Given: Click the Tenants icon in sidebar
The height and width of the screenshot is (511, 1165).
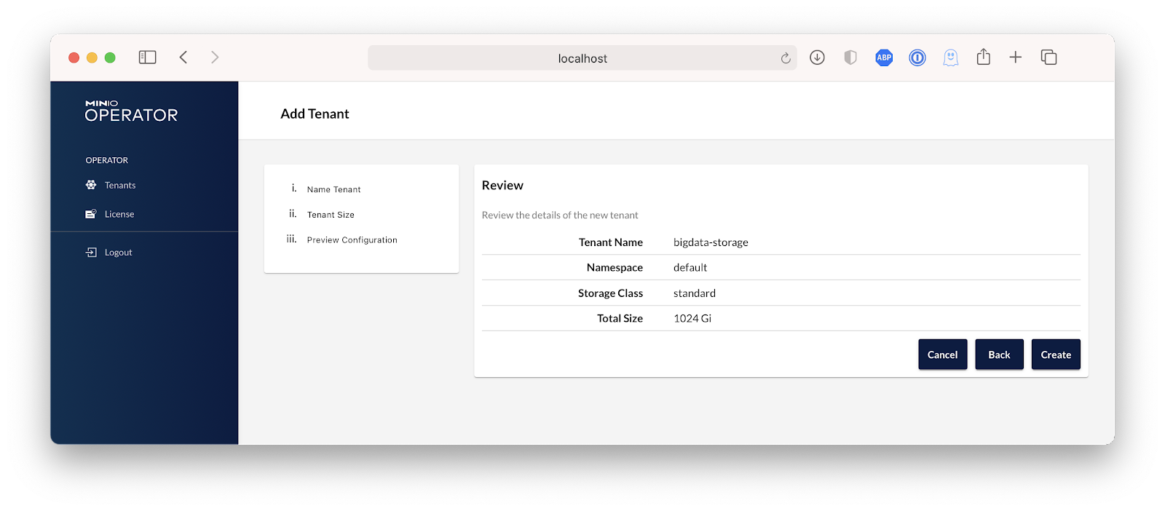Looking at the screenshot, I should (91, 185).
